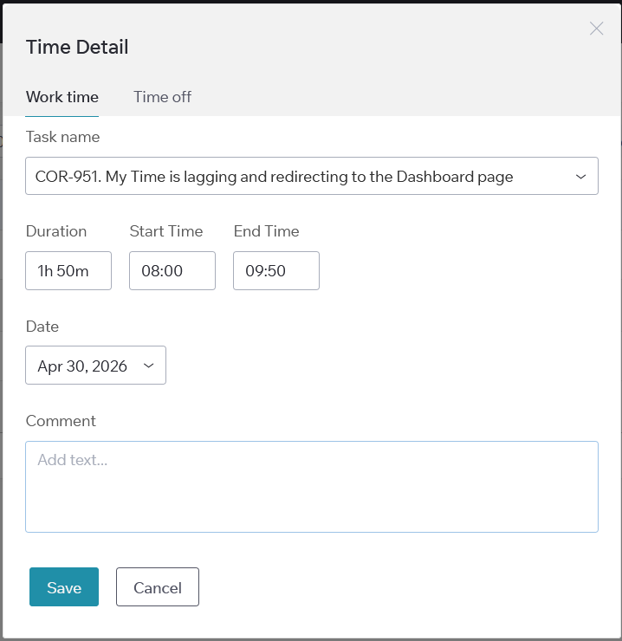Click the Duration label
Image resolution: width=622 pixels, height=641 pixels.
pyautogui.click(x=56, y=231)
